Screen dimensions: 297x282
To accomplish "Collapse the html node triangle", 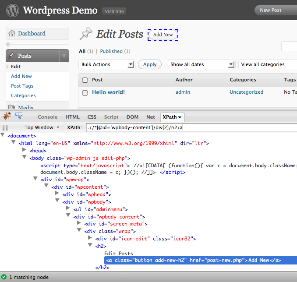I will (13, 142).
